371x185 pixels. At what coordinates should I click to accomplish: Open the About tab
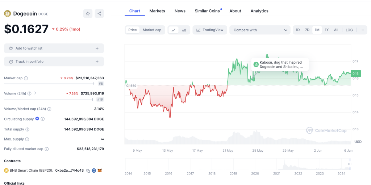click(x=235, y=11)
